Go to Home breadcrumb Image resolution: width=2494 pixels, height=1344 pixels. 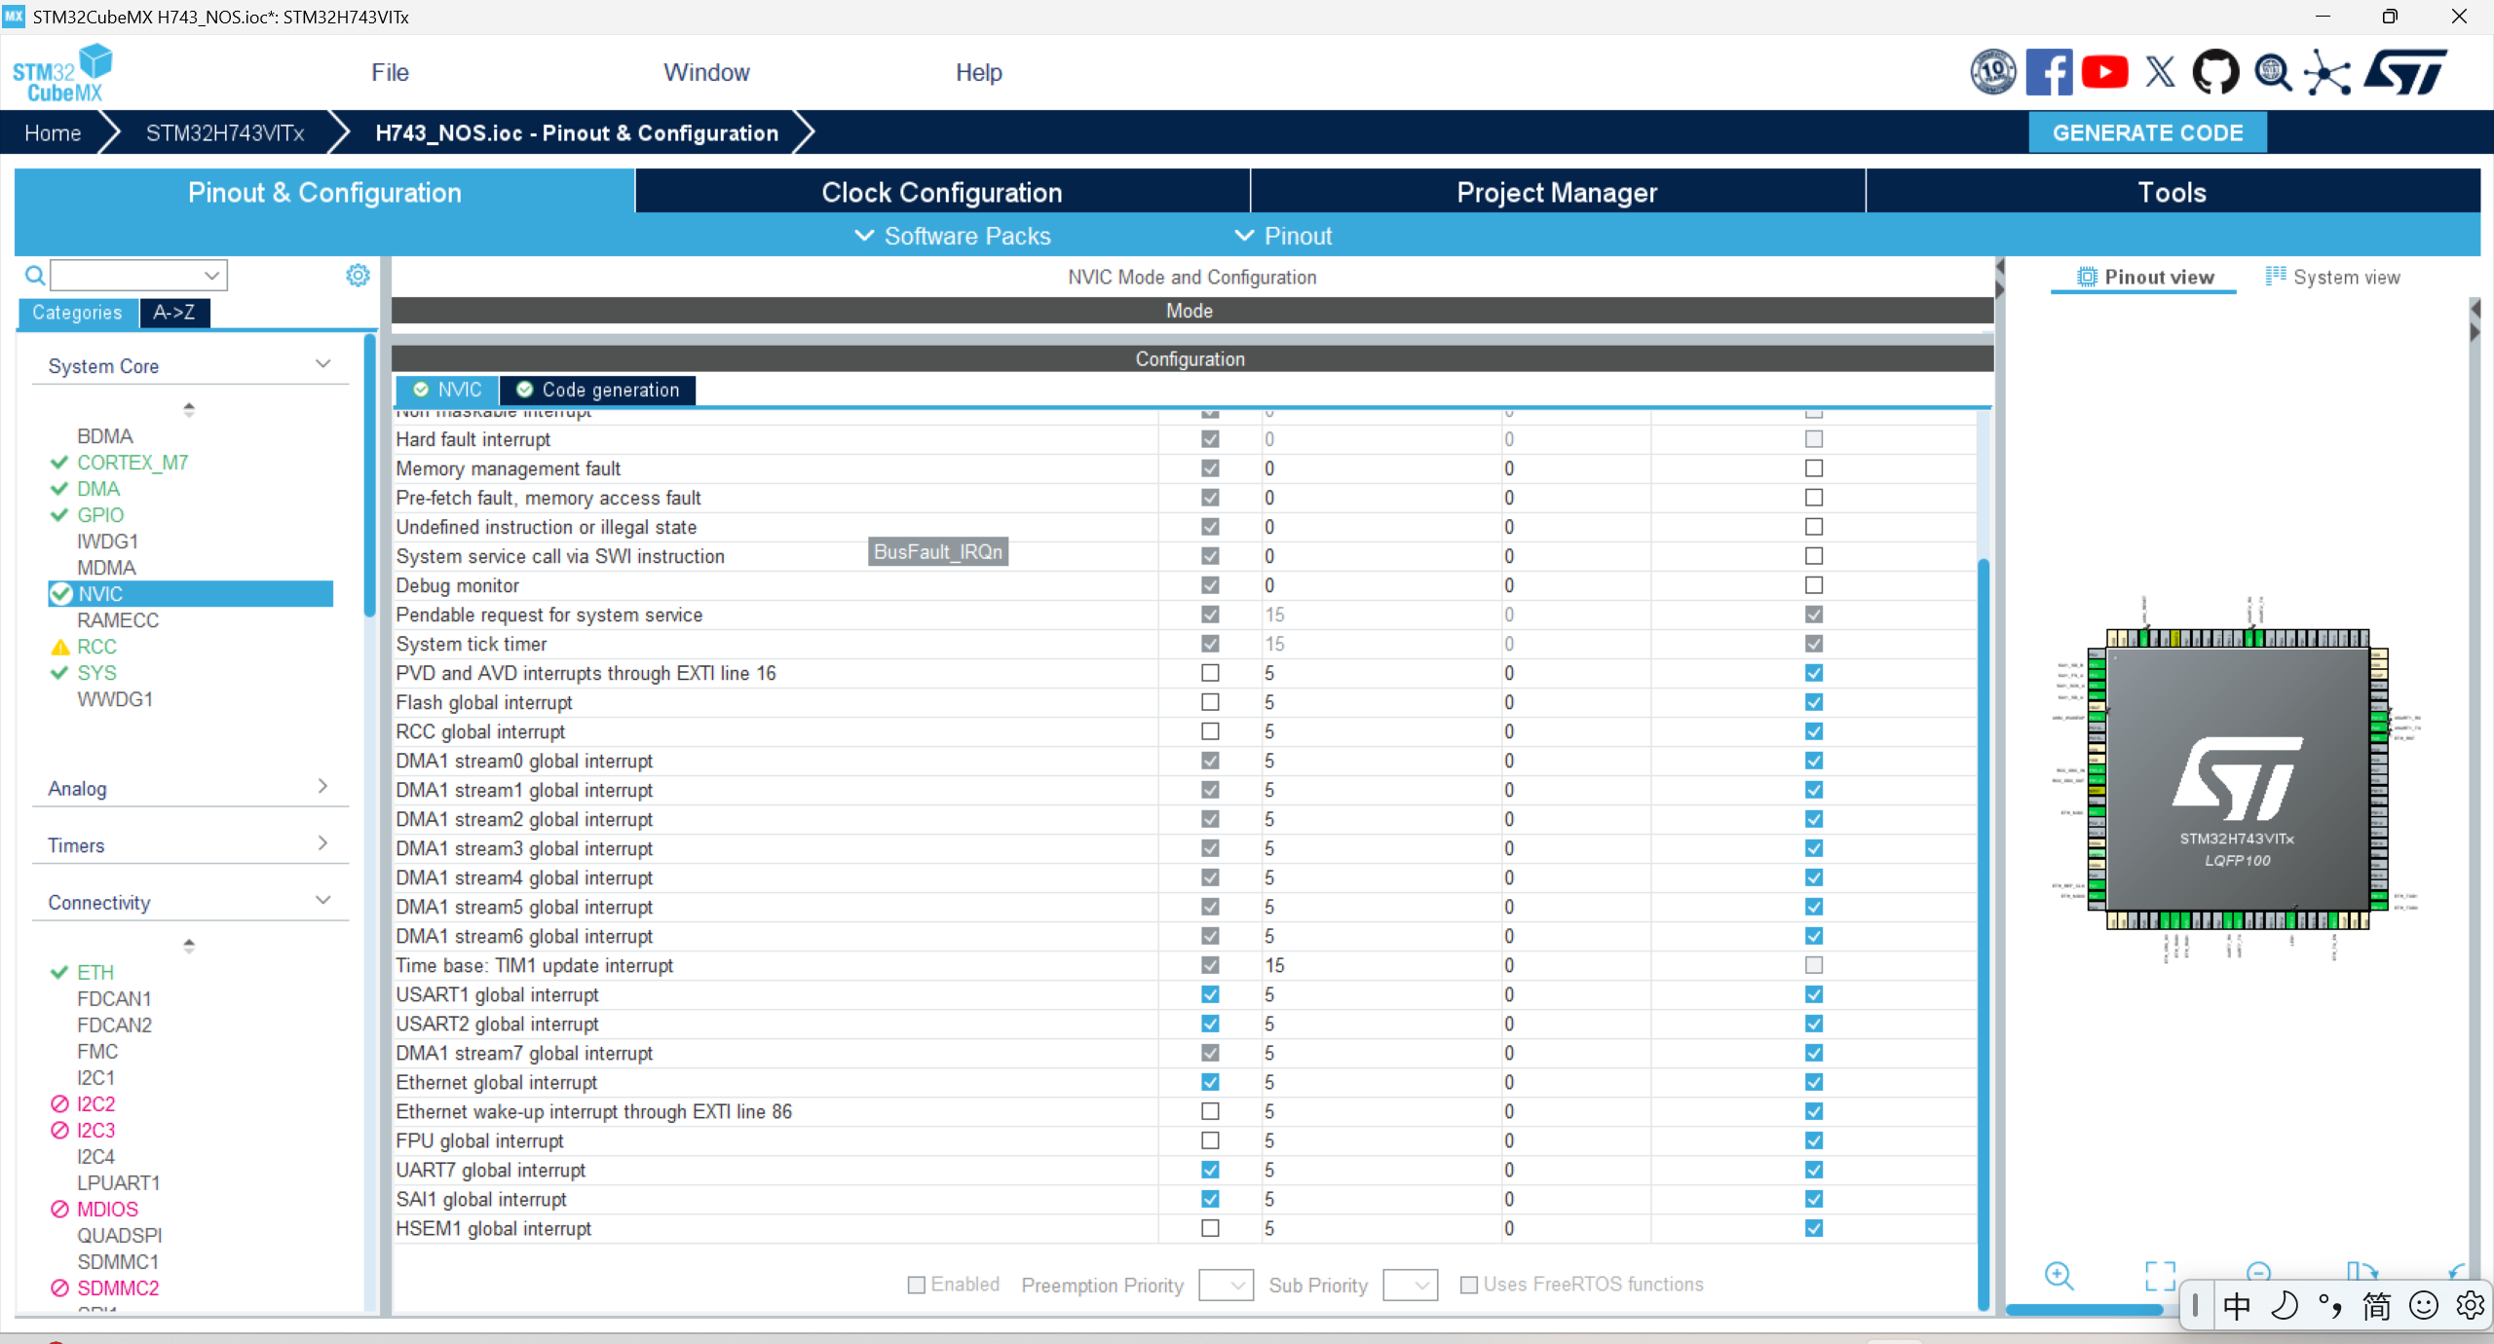(x=53, y=133)
